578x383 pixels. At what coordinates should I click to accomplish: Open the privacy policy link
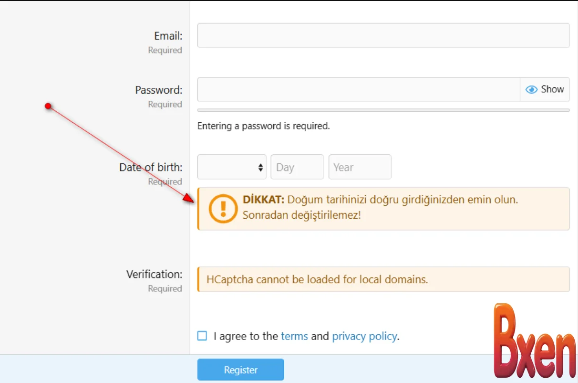pyautogui.click(x=364, y=336)
